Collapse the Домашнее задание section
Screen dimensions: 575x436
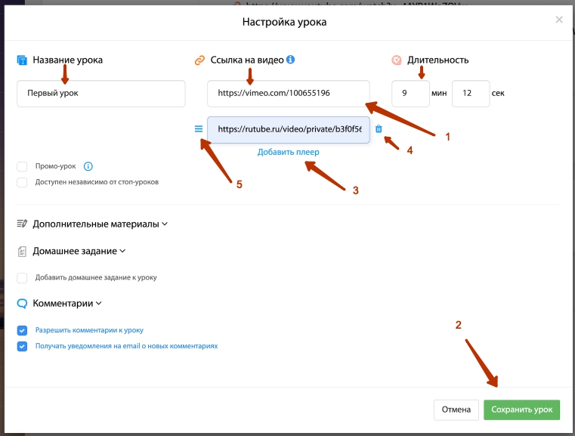[122, 251]
